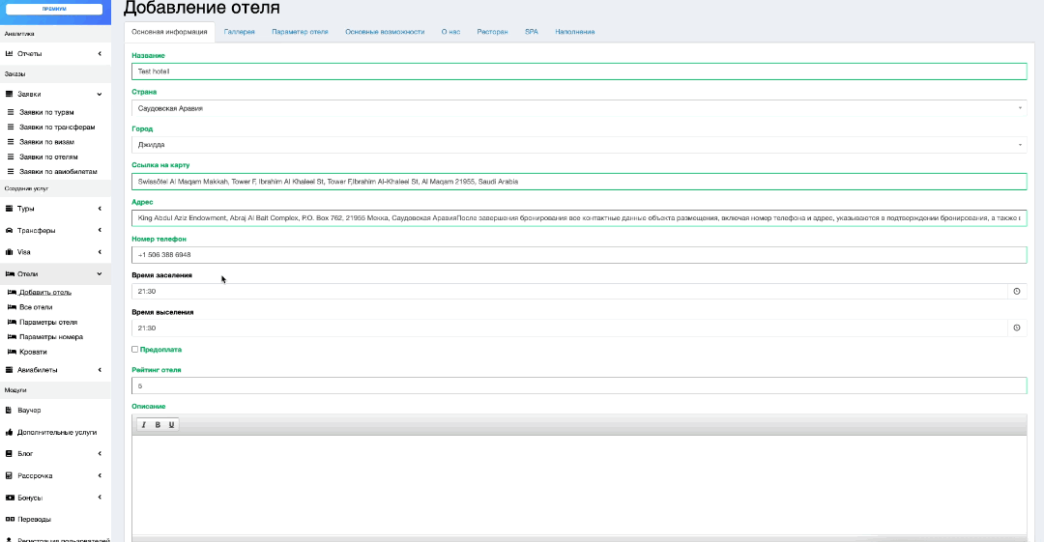Toggle the Предоплата checkbox
Screen dimensions: 1044x542
(134, 349)
